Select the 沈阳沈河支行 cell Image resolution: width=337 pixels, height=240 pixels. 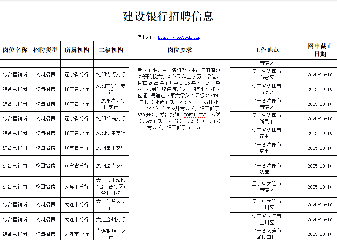pos(111,75)
